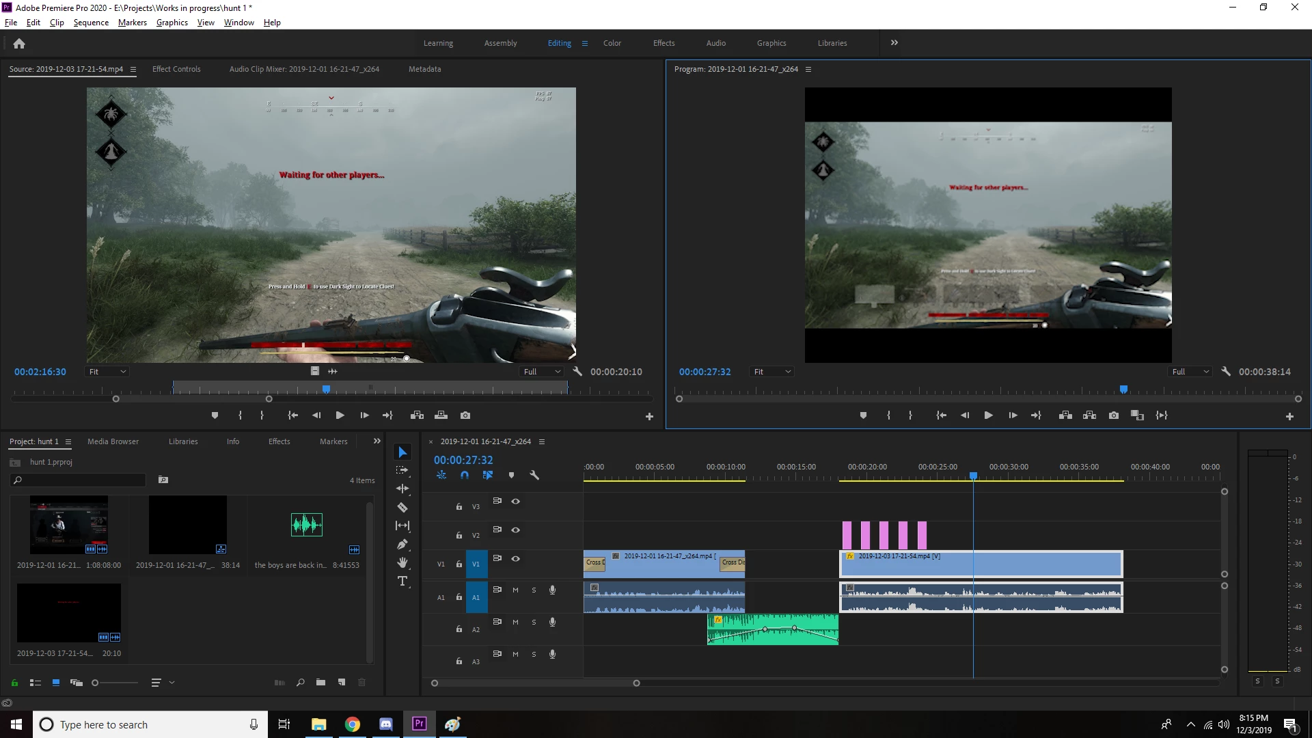Mute audio track A1
Screen dimensions: 1312x738
[515, 590]
